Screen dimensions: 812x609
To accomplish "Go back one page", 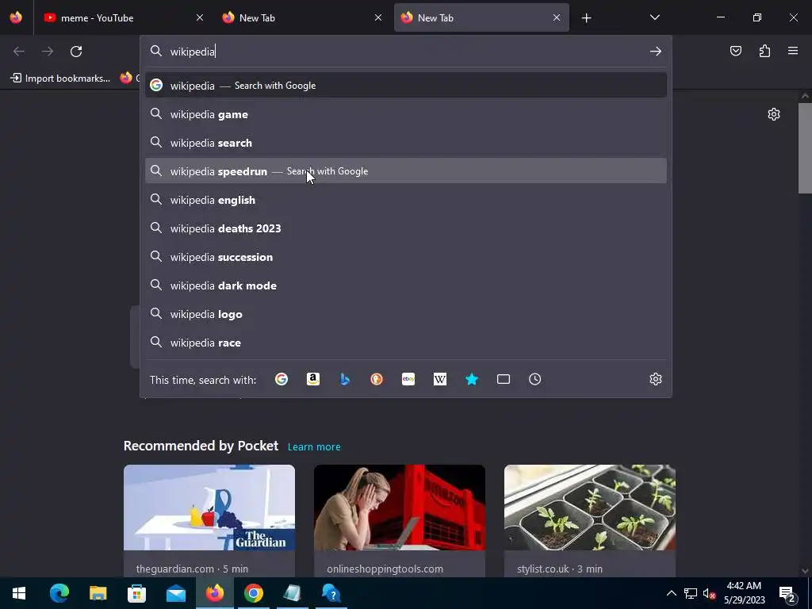I will [x=19, y=52].
